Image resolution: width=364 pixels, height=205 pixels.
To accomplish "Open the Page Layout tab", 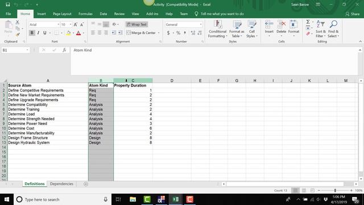I will (x=62, y=14).
